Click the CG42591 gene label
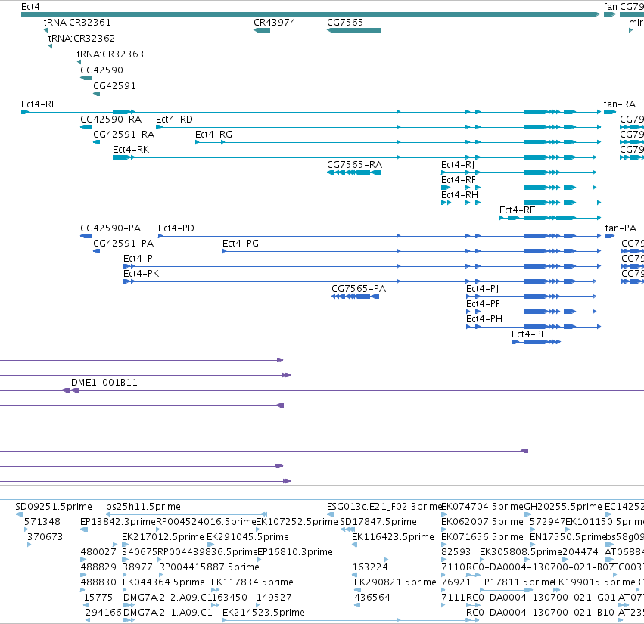 pyautogui.click(x=114, y=86)
